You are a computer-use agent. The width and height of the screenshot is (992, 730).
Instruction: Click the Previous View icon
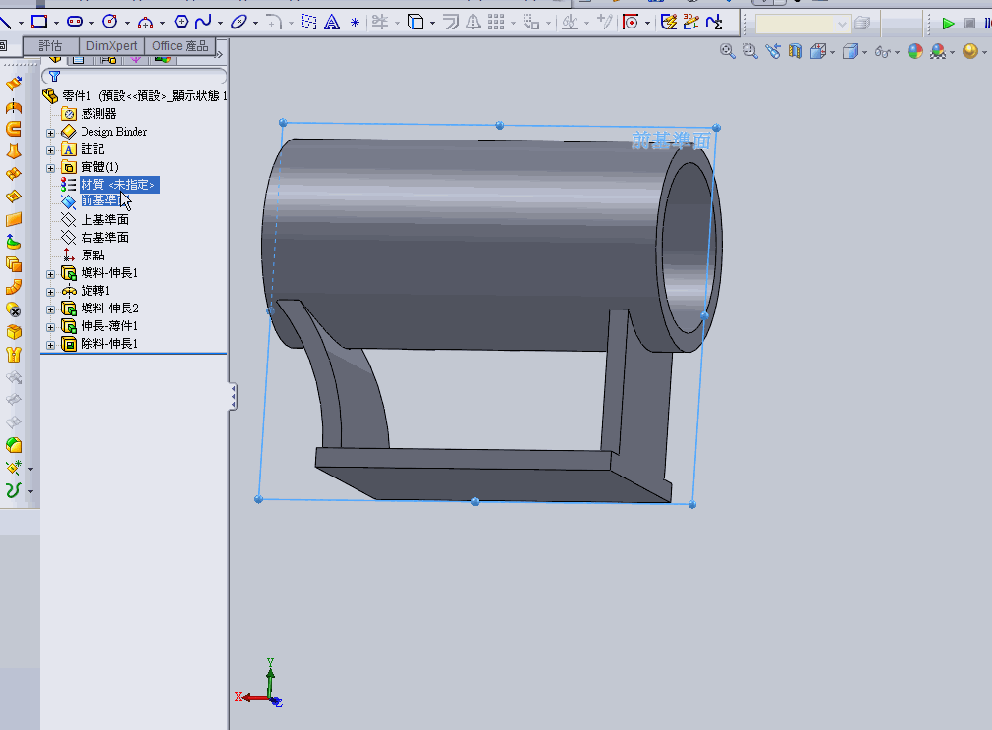(x=772, y=51)
